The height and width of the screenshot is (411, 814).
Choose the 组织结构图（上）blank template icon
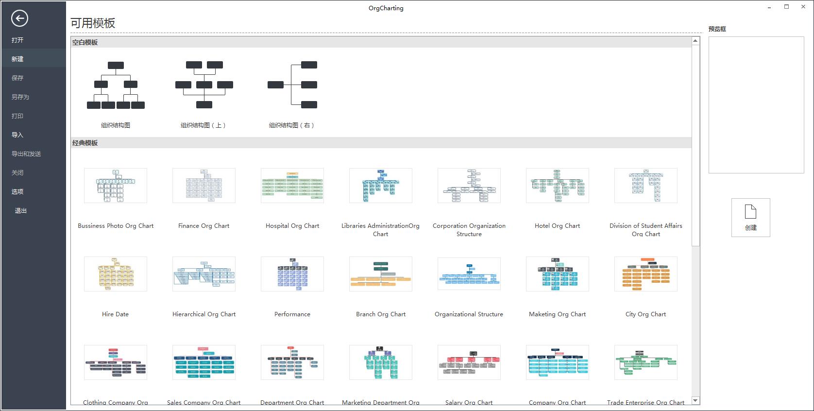tap(204, 85)
